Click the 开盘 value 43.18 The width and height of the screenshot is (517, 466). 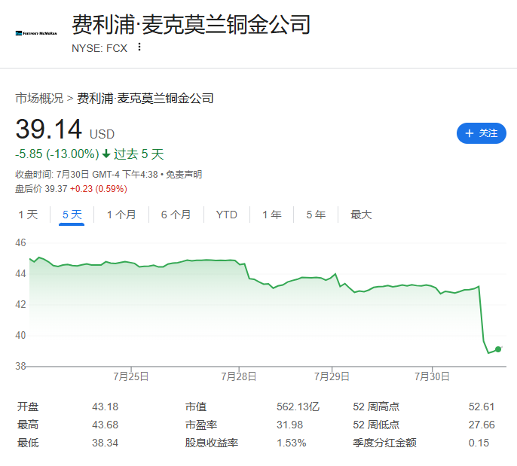click(106, 407)
